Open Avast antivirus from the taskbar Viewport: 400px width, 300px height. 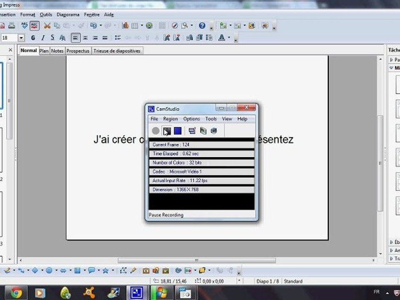(89, 293)
